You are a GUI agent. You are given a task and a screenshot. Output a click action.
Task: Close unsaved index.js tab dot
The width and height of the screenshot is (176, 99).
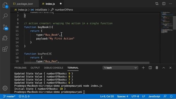coord(61,4)
